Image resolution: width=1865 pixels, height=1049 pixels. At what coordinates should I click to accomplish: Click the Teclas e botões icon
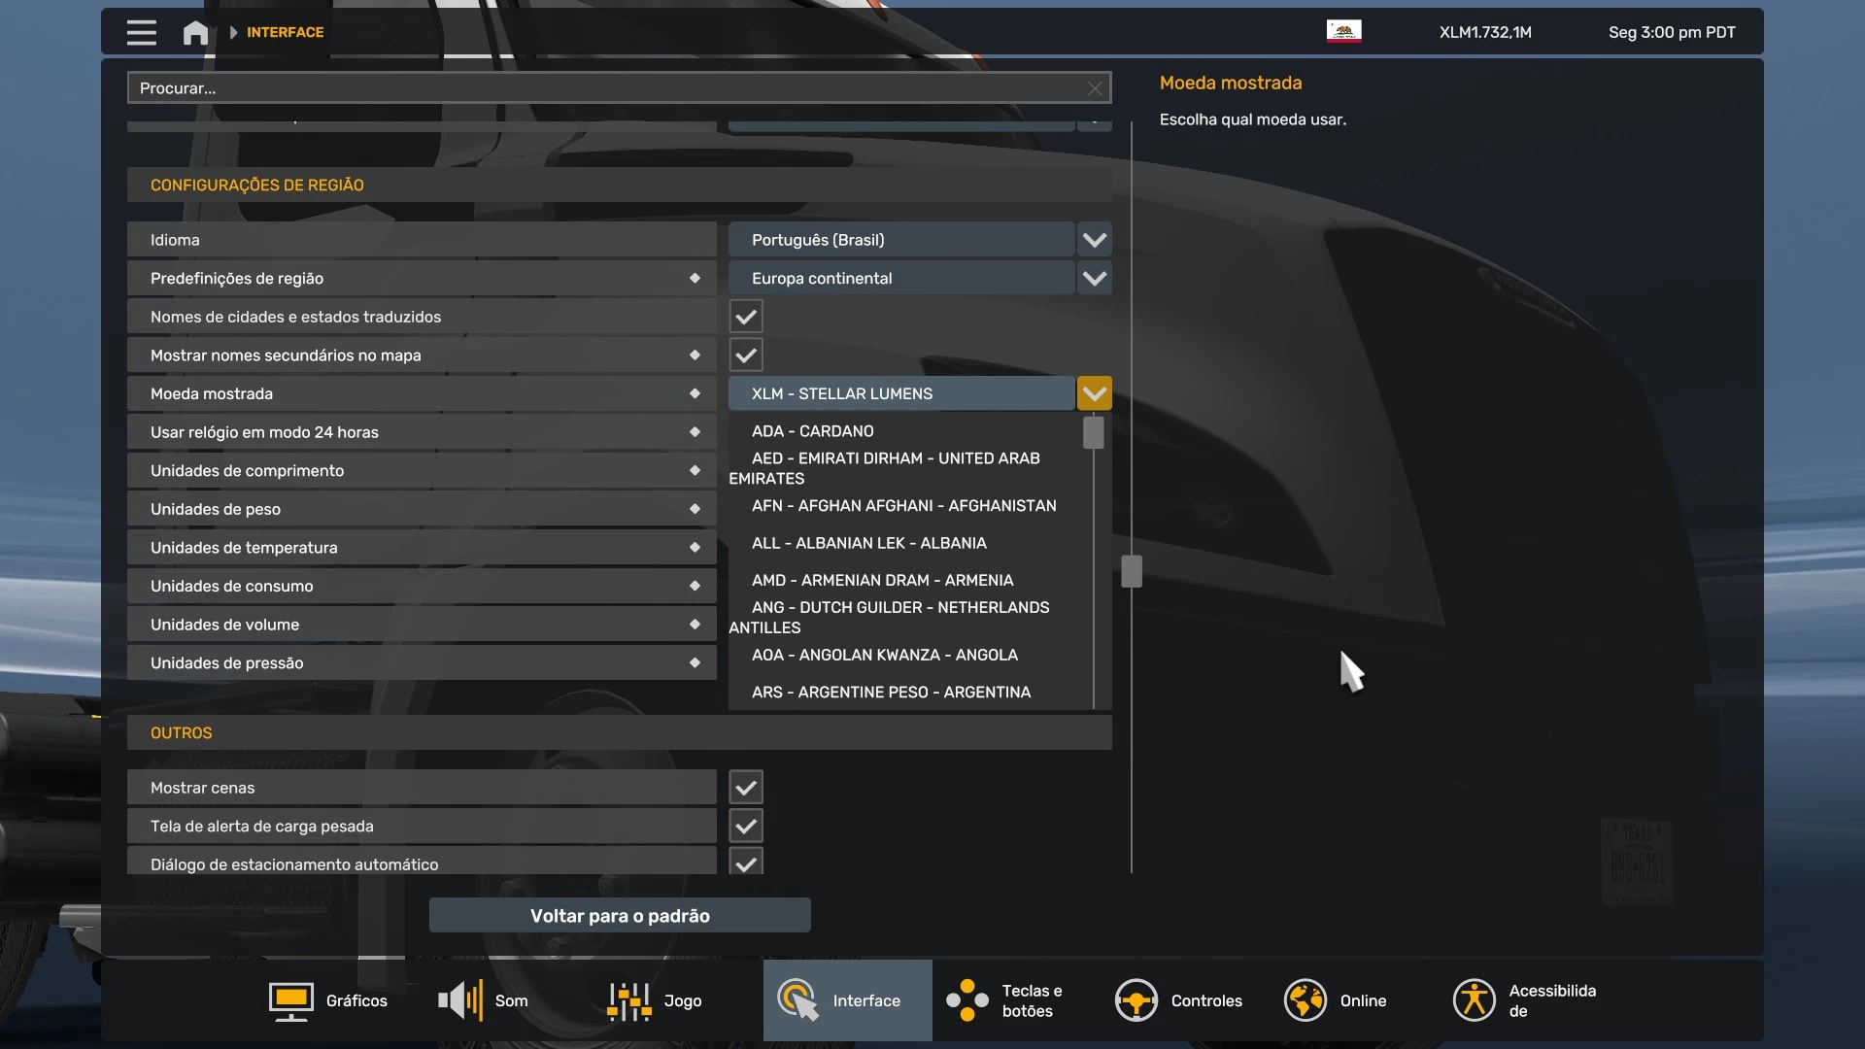point(967,1000)
